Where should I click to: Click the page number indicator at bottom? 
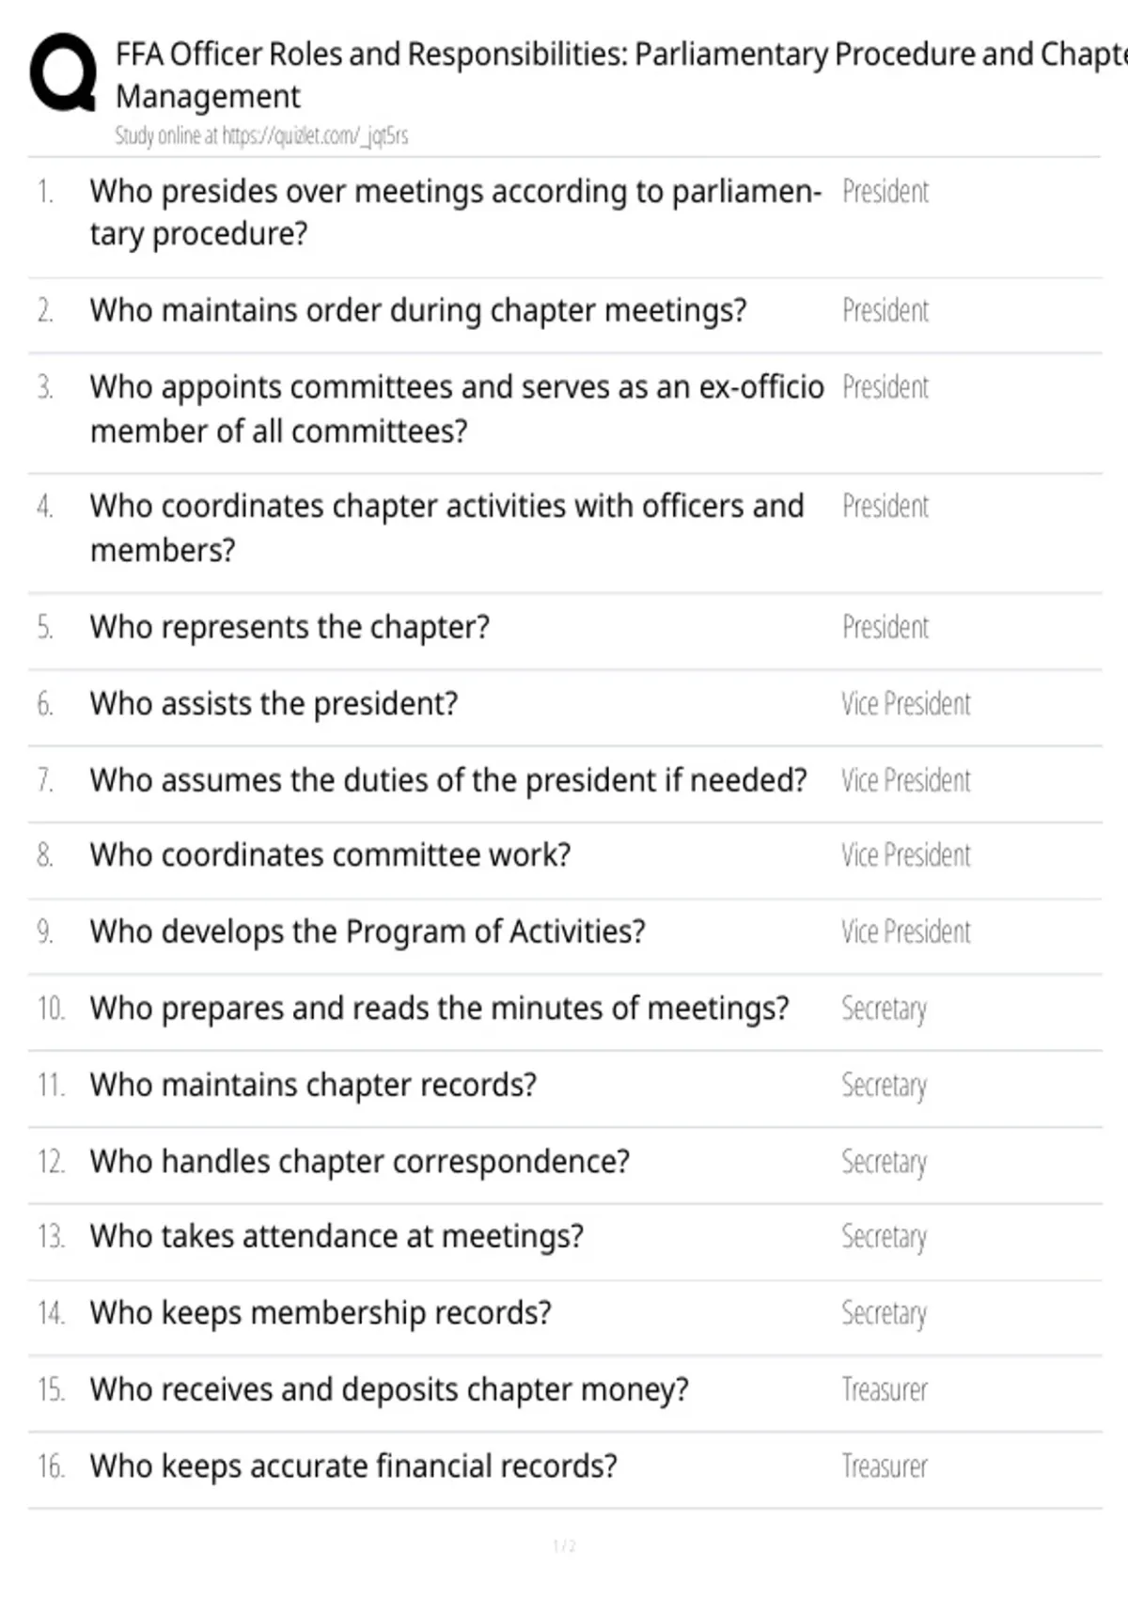tap(564, 1545)
